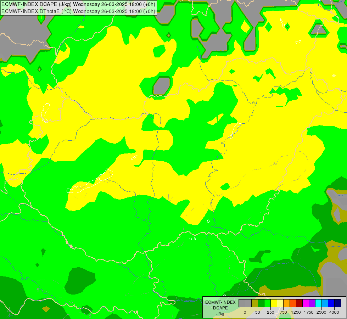
Task: Select the light blue legend swatch
Action: click(325, 303)
